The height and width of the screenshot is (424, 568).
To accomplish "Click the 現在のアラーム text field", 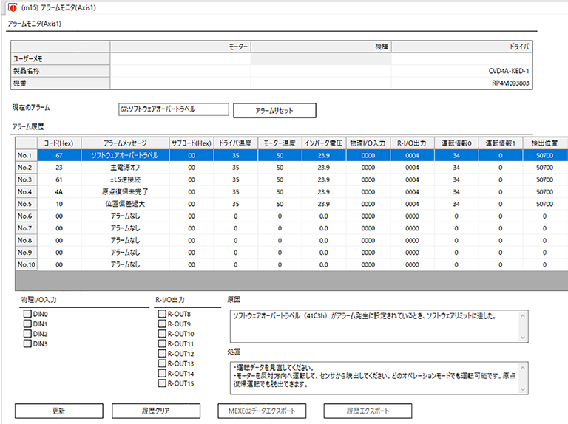I will coord(172,109).
